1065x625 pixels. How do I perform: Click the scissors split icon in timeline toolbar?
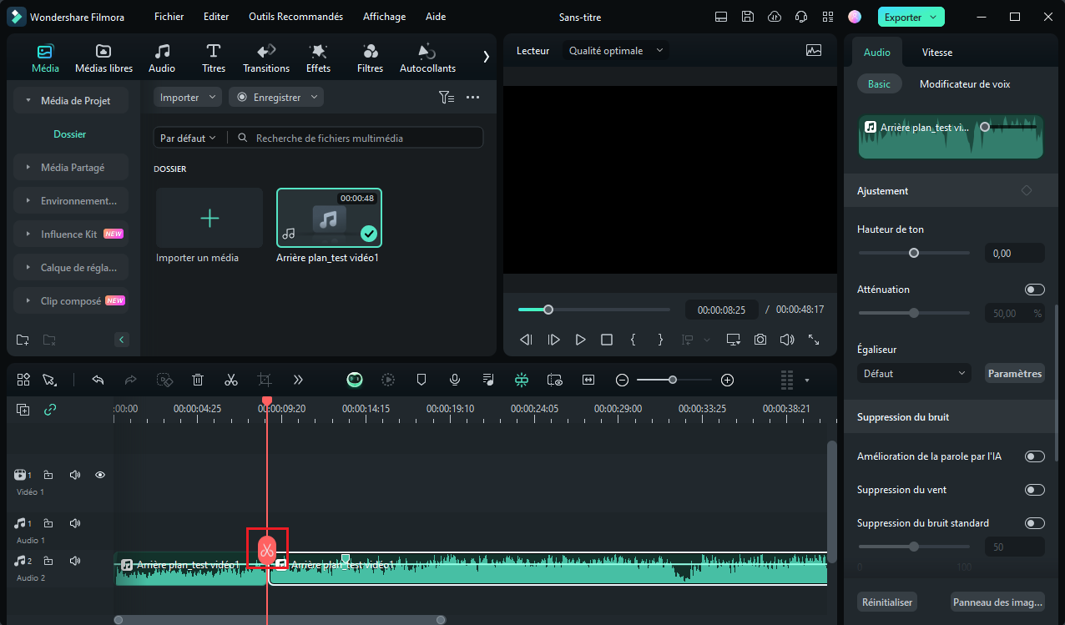pos(231,380)
